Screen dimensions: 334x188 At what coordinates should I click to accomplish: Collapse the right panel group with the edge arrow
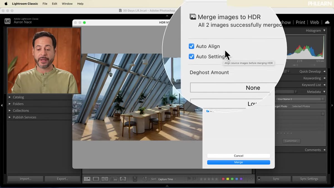tap(332, 105)
